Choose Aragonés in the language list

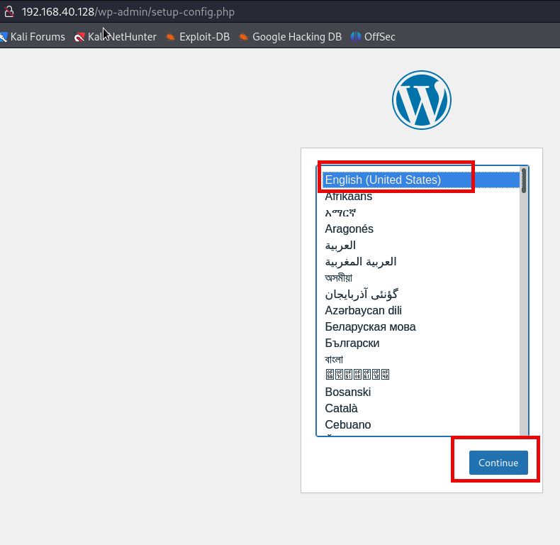pyautogui.click(x=349, y=229)
